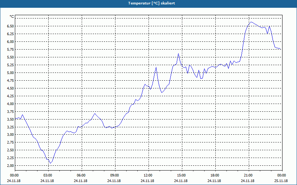The width and height of the screenshot is (297, 185).
Task: Click the '4,00' y-axis value
Action: [10, 104]
